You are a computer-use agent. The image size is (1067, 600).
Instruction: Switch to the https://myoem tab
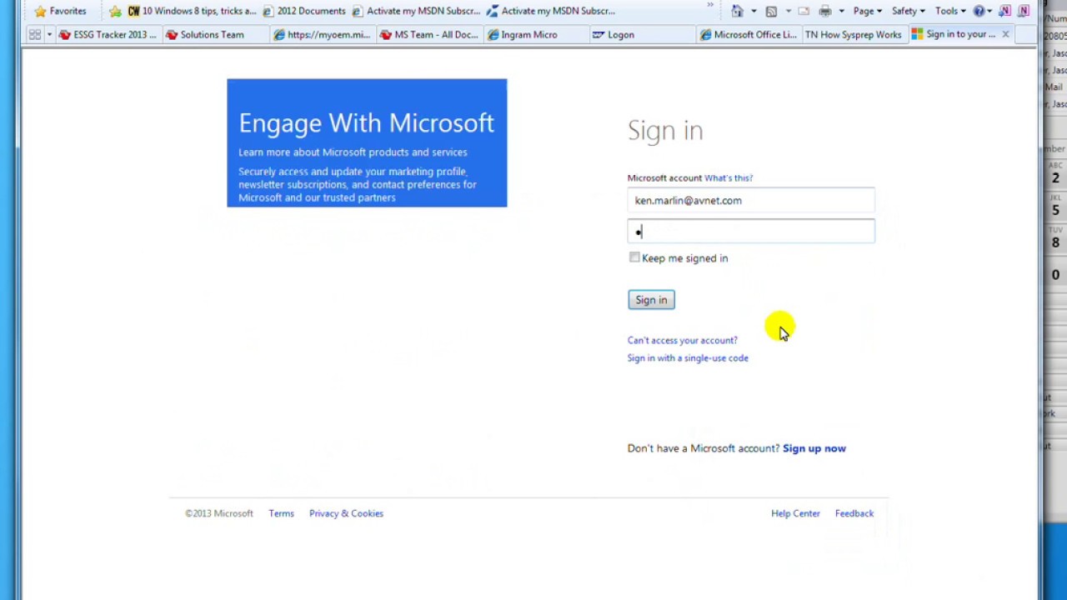point(322,34)
